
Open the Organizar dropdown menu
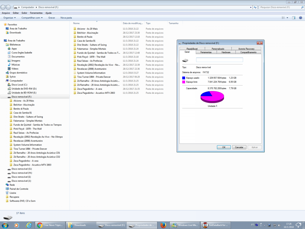click(9, 18)
